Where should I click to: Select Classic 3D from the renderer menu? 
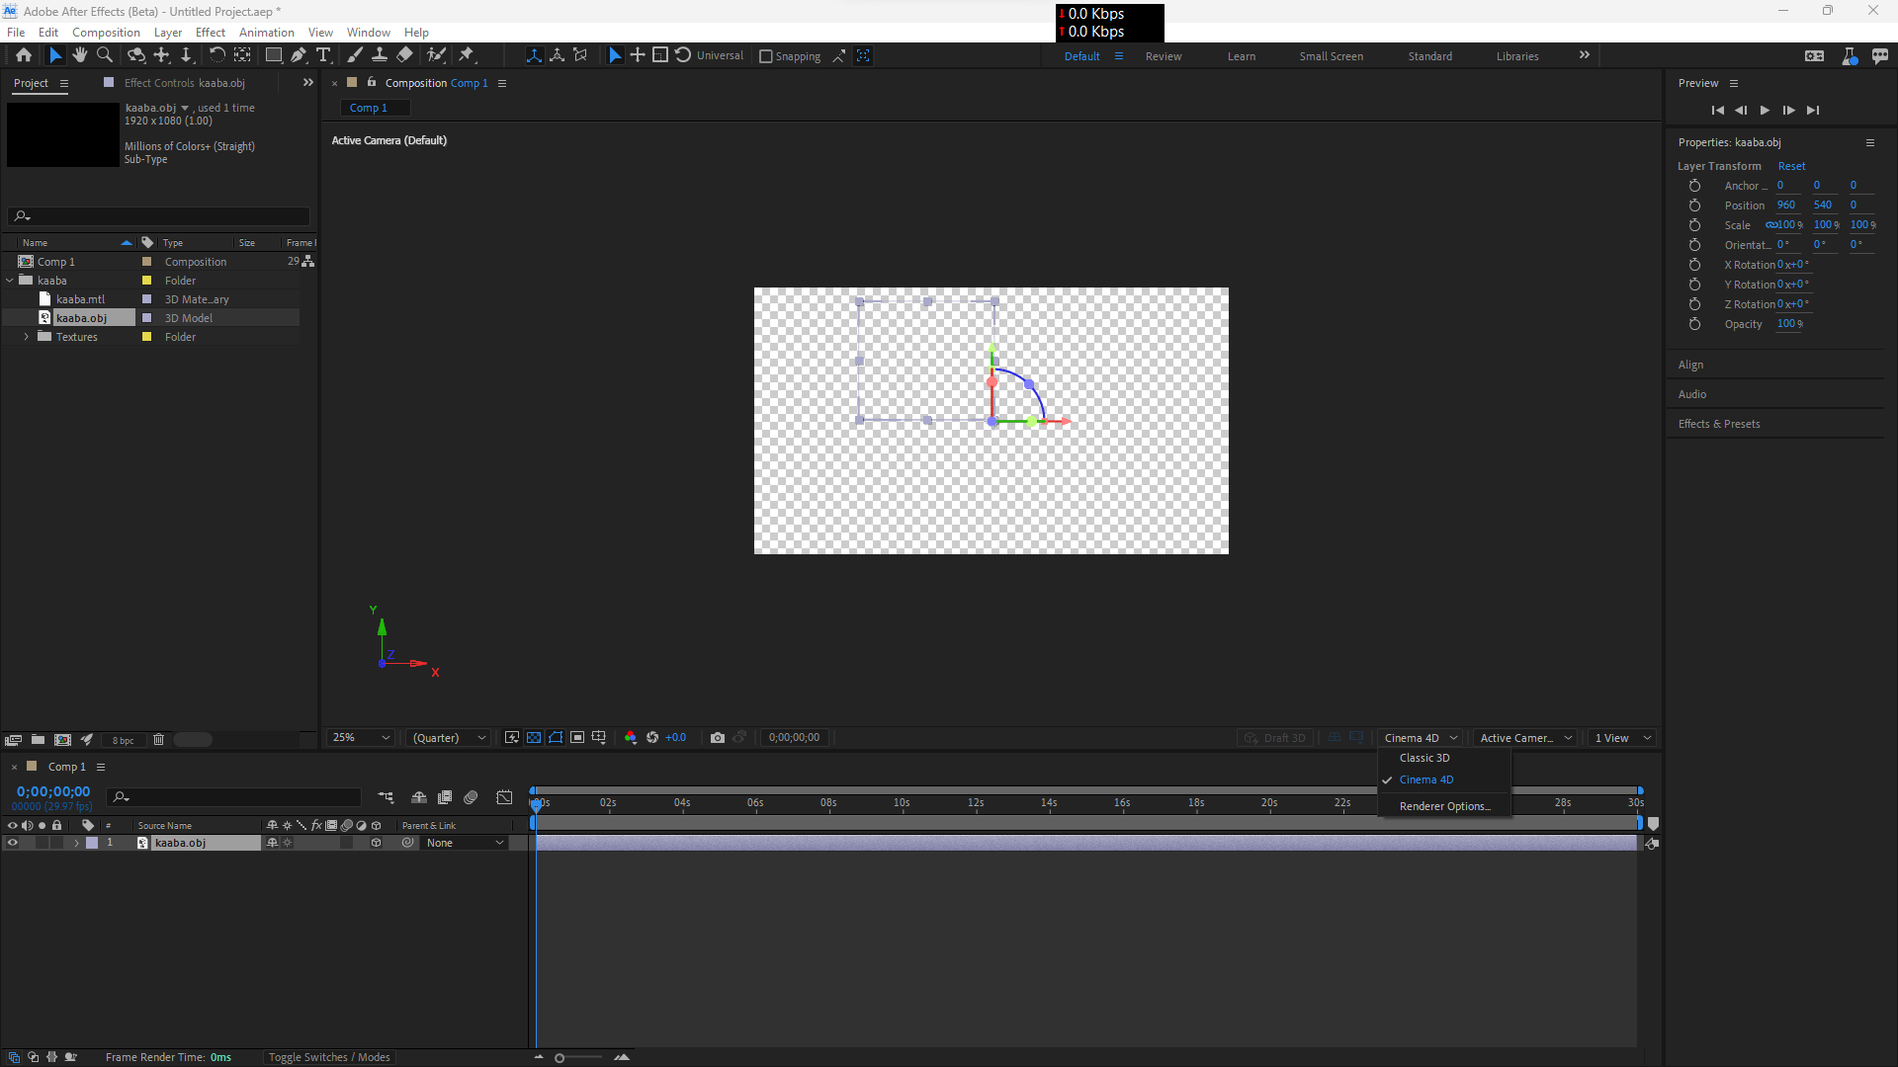(x=1423, y=758)
